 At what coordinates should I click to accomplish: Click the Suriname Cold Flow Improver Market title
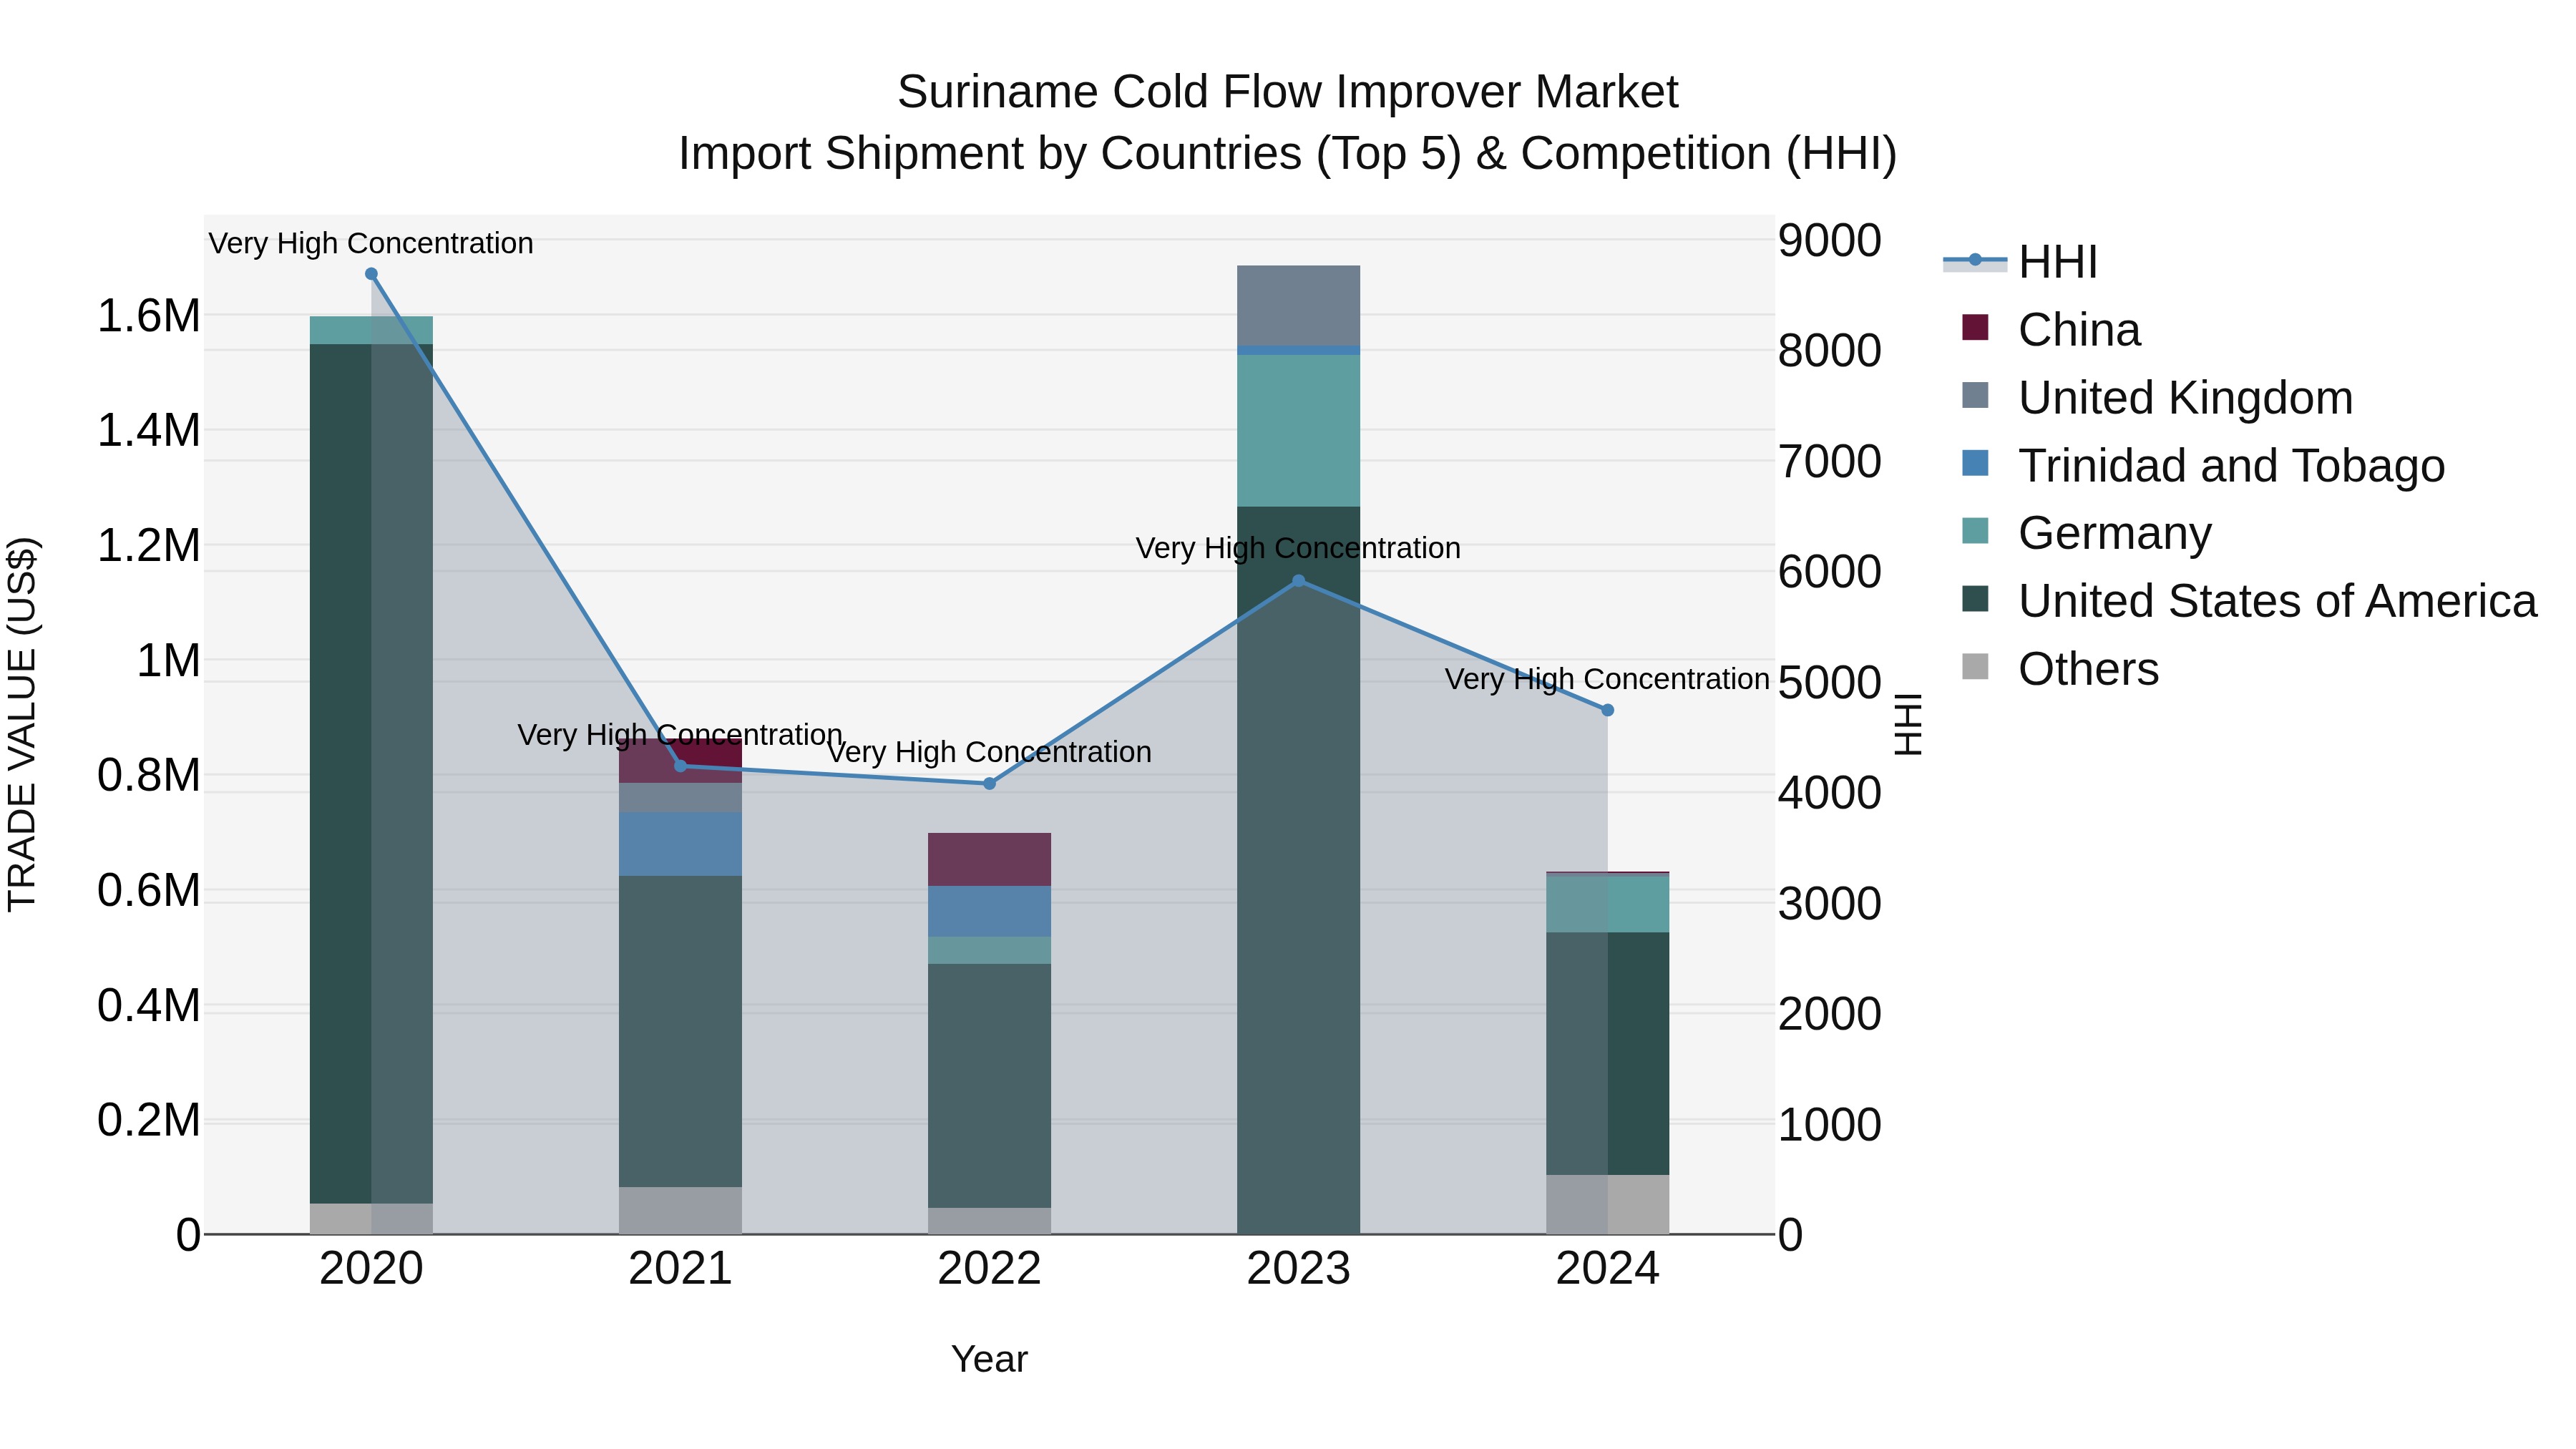[1288, 92]
